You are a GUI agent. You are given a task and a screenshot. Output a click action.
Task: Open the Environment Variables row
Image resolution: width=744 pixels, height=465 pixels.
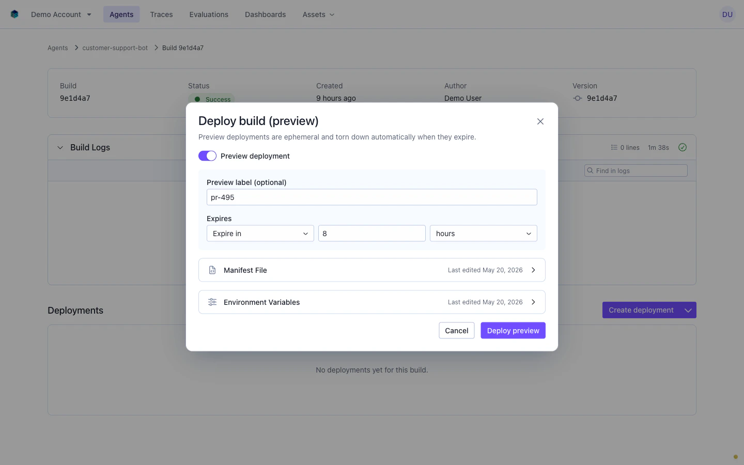(x=372, y=302)
